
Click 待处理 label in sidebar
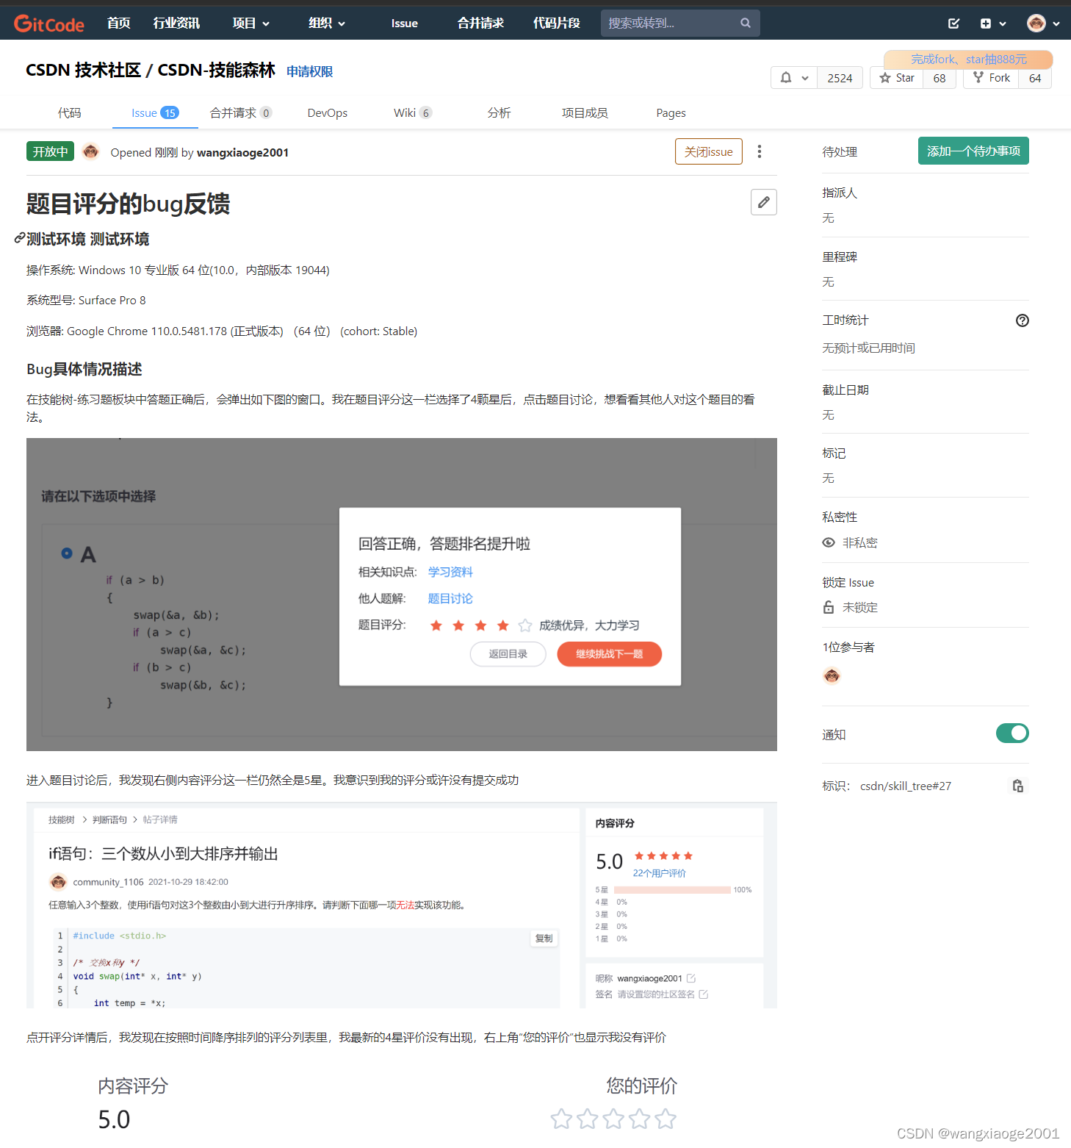pyautogui.click(x=840, y=151)
